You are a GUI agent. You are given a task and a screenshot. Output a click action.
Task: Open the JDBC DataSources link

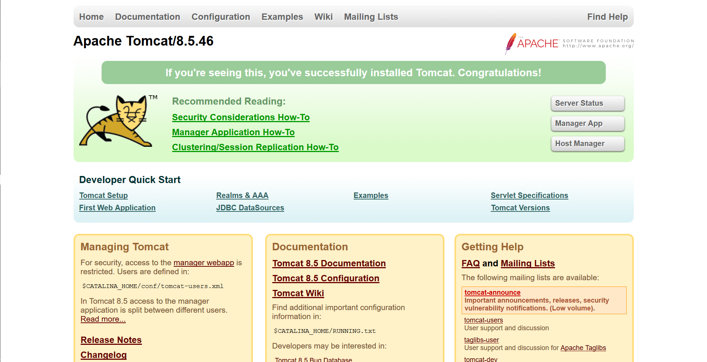(250, 208)
